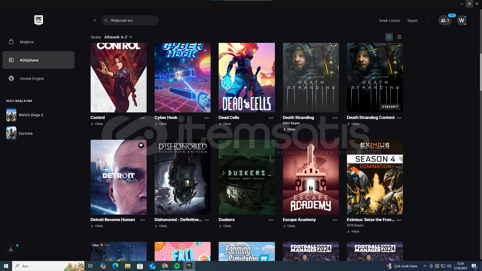This screenshot has width=482, height=271.
Task: Open File Explorer from taskbar
Action: tap(128, 266)
